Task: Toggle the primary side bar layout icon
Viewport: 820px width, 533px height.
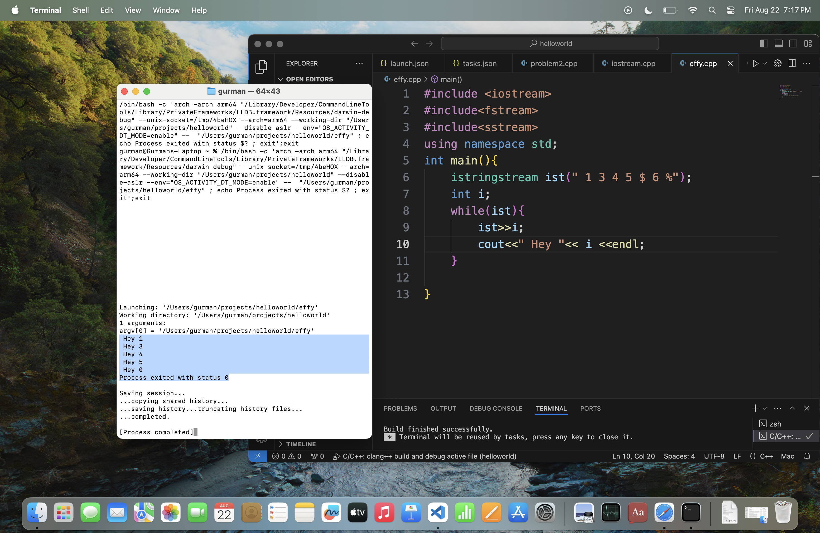Action: [x=764, y=44]
